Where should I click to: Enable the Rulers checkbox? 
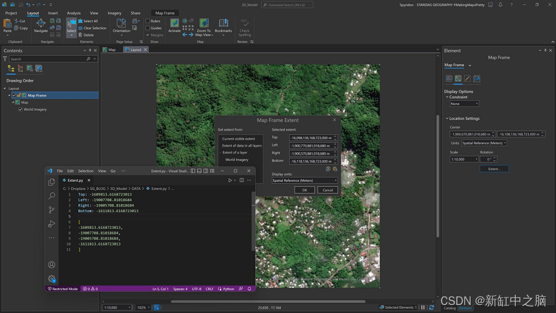coord(148,21)
